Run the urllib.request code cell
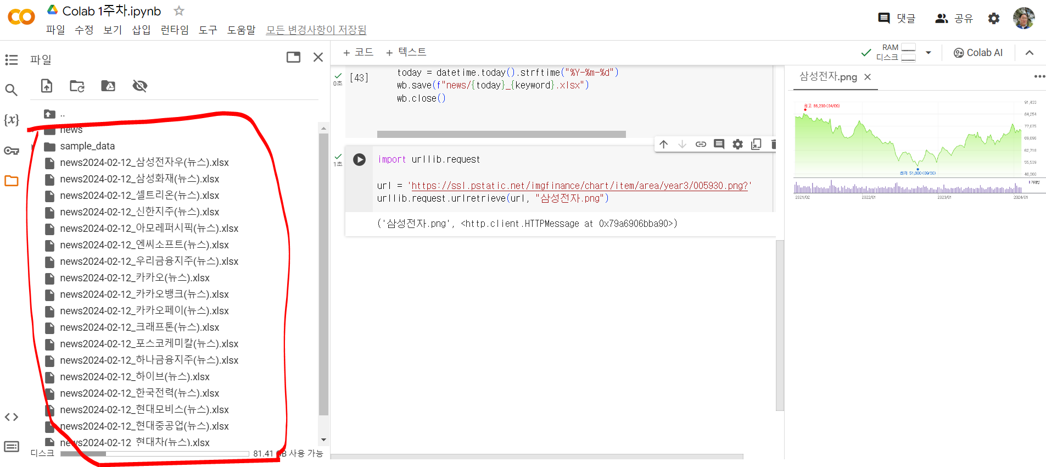This screenshot has height=467, width=1046. [360, 159]
